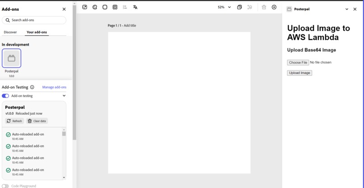This screenshot has width=364, height=188.
Task: Click the log list scrollbar thumb
Action: pos(64,134)
